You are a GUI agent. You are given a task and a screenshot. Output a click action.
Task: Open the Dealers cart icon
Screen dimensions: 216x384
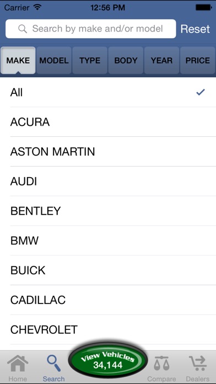click(198, 364)
